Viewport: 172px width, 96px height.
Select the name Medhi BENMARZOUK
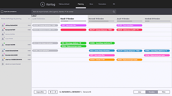coord(12,51)
